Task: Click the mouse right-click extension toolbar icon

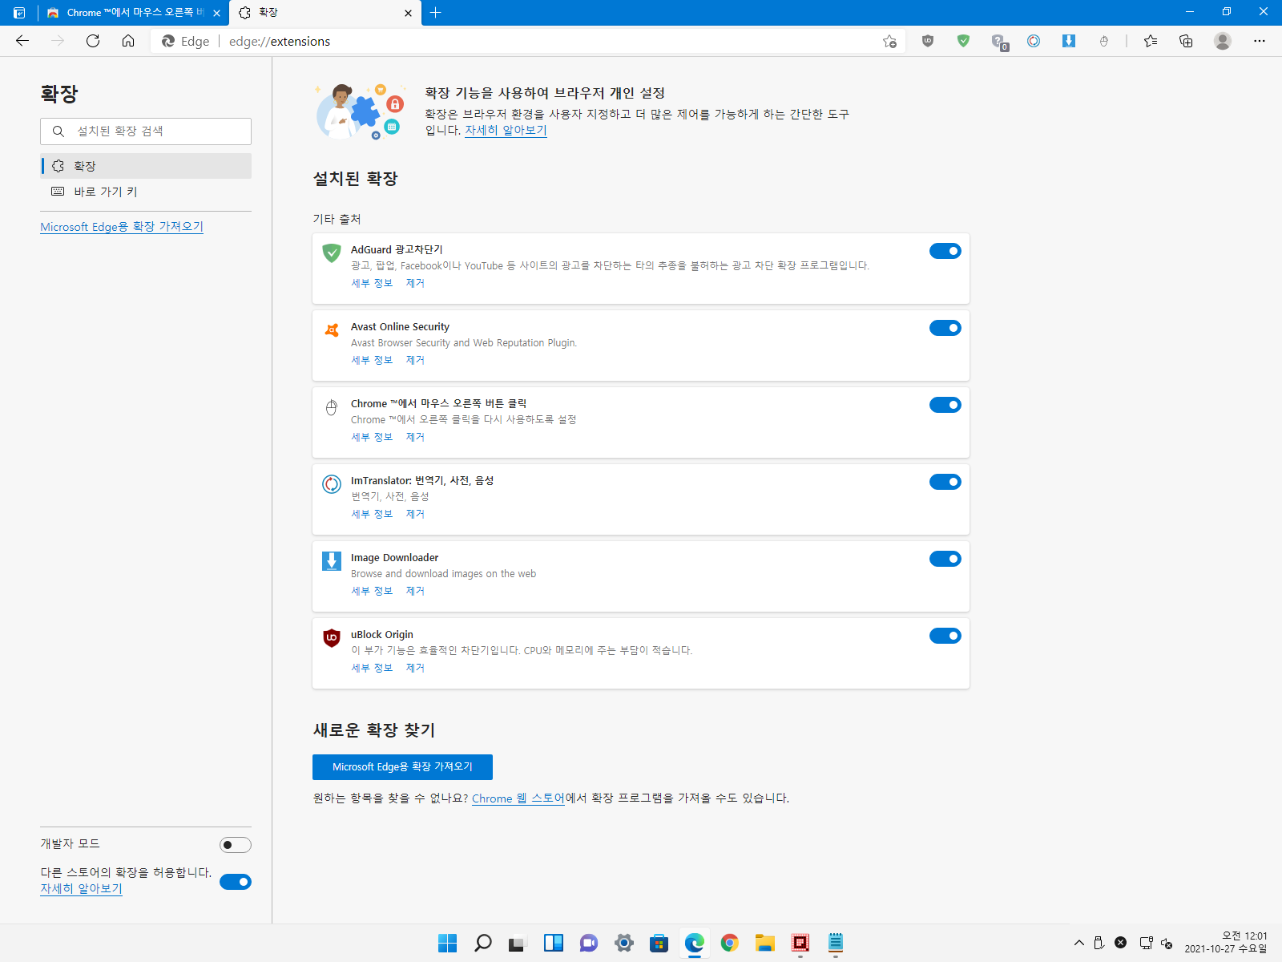Action: tap(1104, 41)
